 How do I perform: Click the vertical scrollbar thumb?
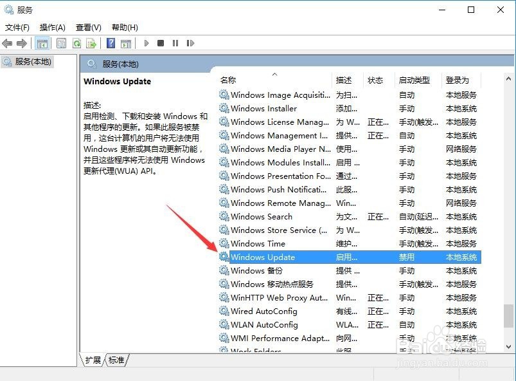point(508,316)
